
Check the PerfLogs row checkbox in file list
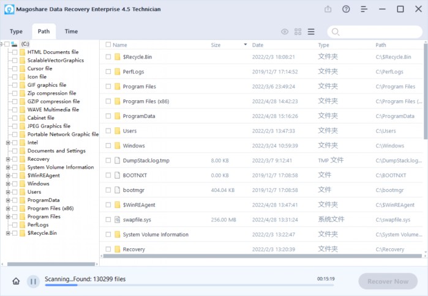(x=108, y=72)
